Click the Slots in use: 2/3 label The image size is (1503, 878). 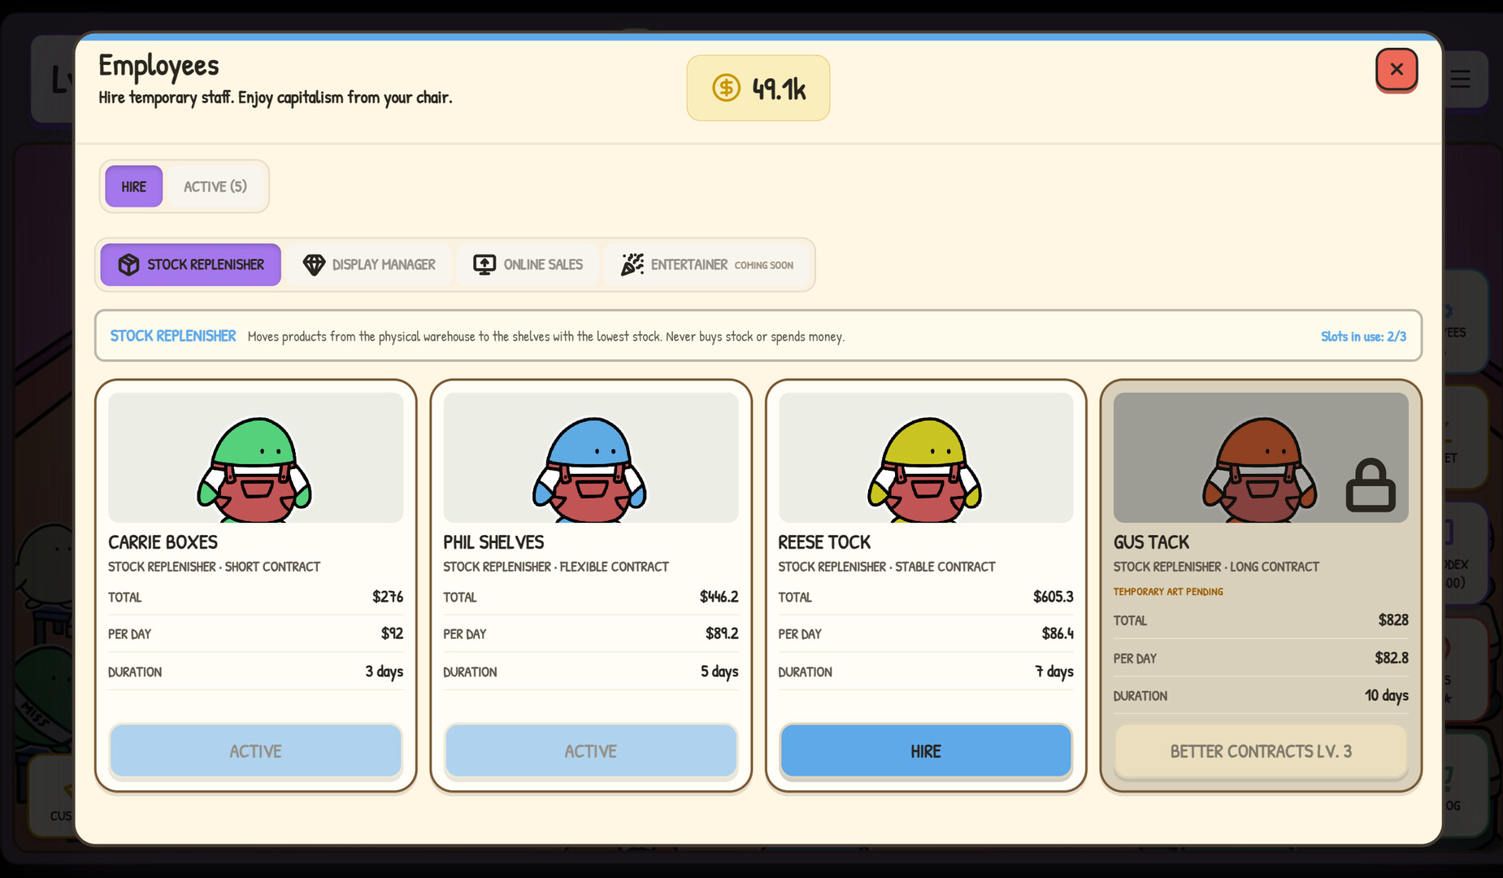pyautogui.click(x=1363, y=336)
